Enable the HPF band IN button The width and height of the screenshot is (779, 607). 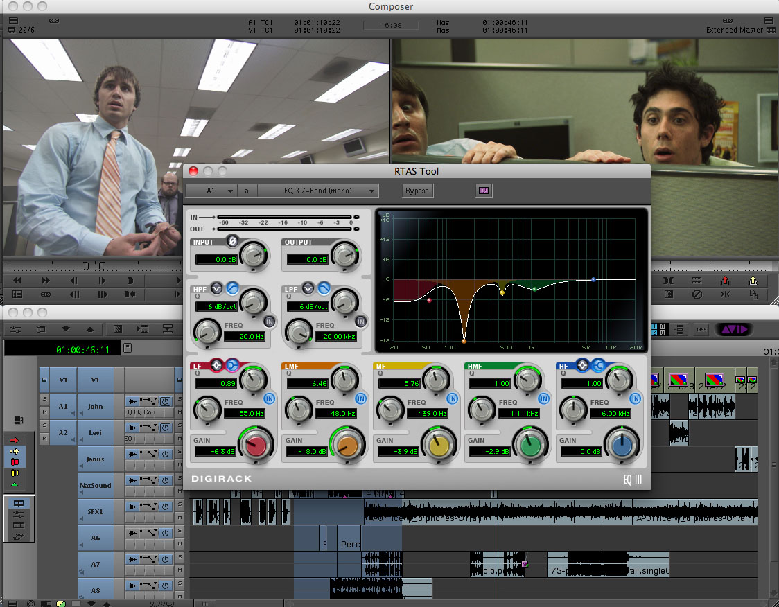tap(269, 321)
